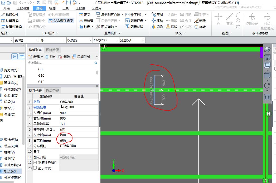Click the save icon in quick access bar

[15, 3]
